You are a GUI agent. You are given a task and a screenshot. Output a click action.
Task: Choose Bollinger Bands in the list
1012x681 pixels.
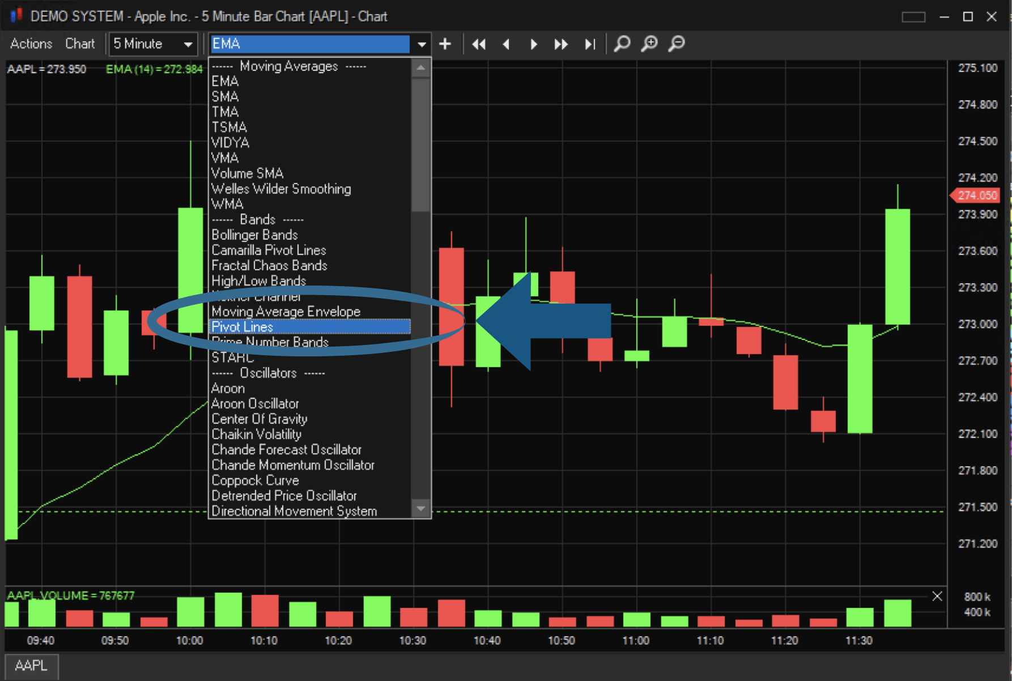point(254,235)
